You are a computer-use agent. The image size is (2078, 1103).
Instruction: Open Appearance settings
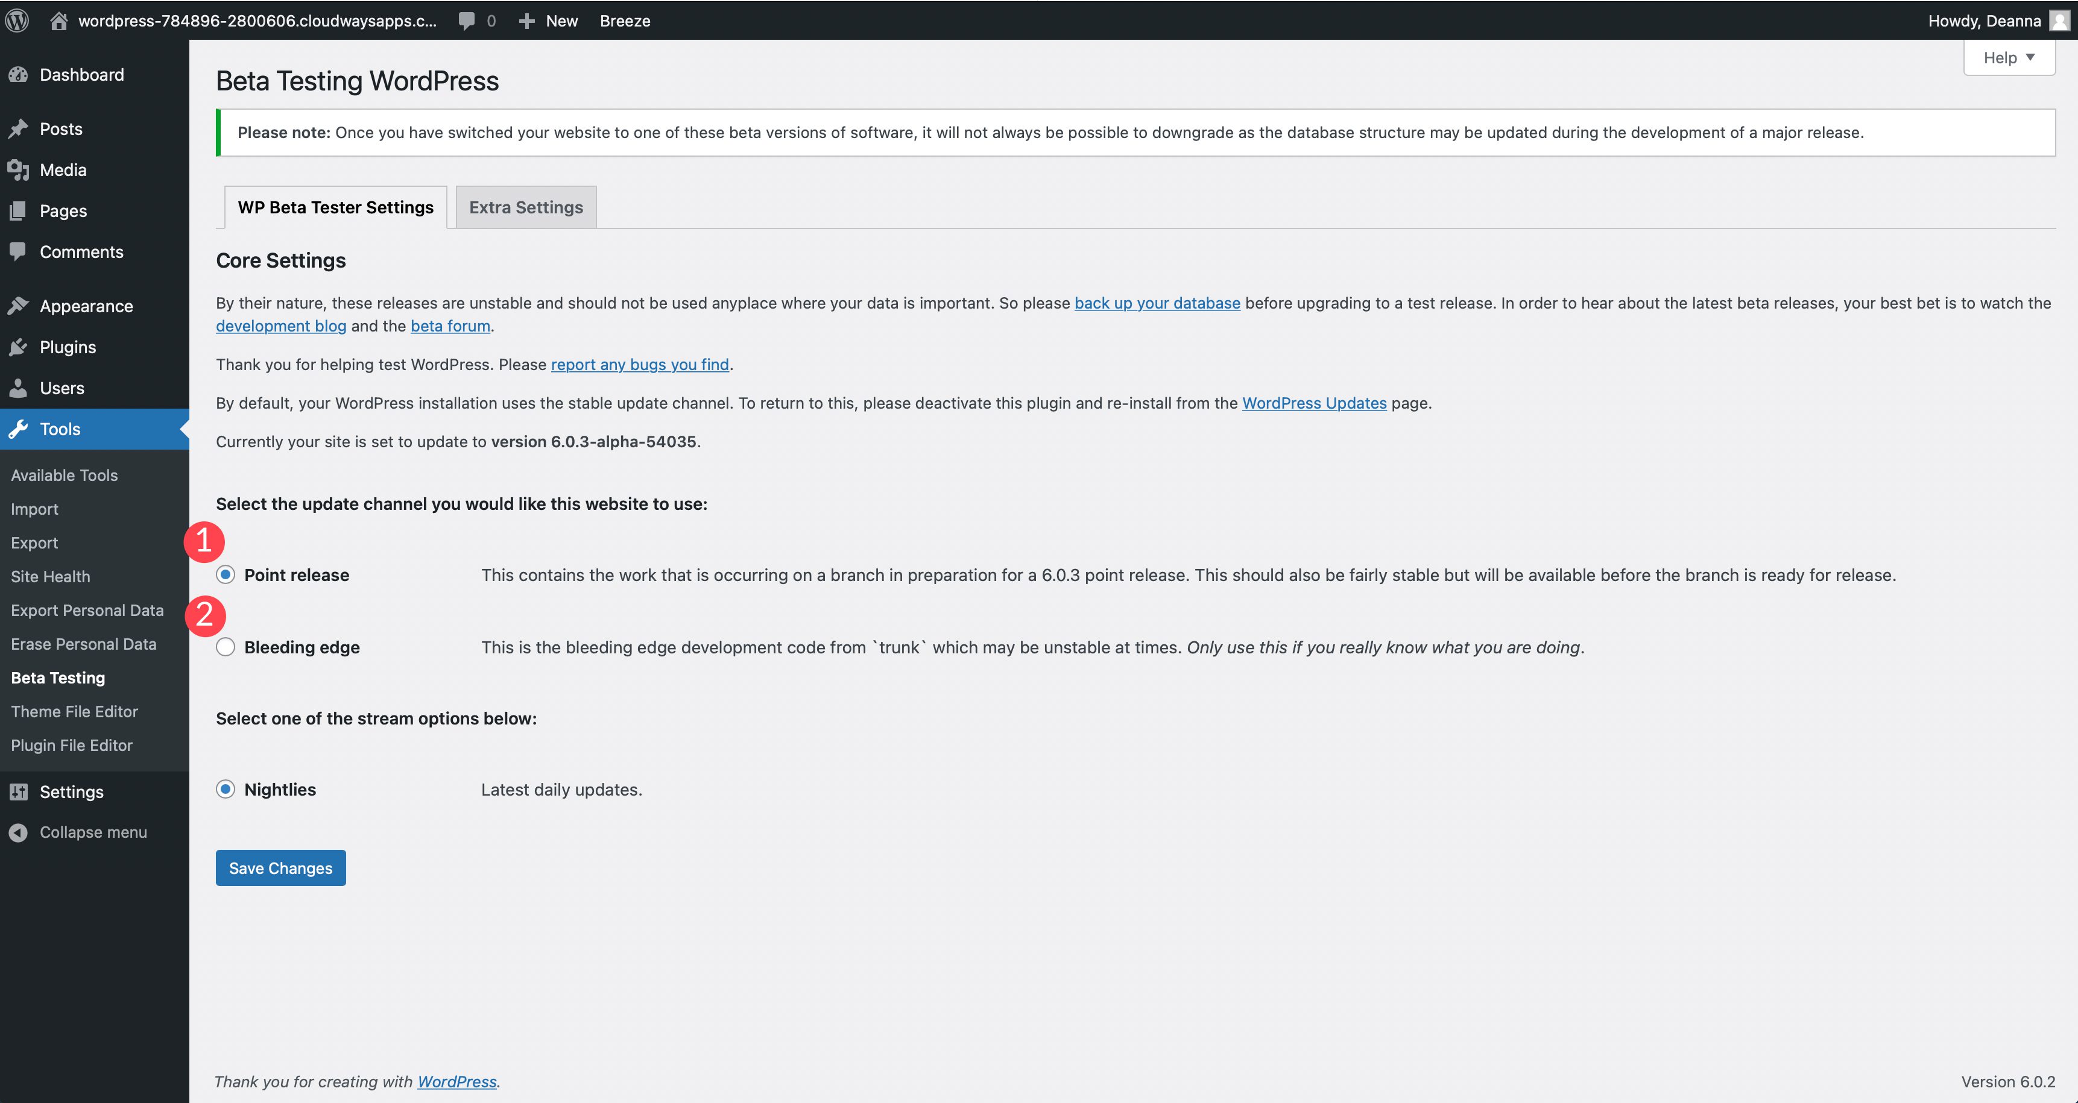tap(87, 305)
